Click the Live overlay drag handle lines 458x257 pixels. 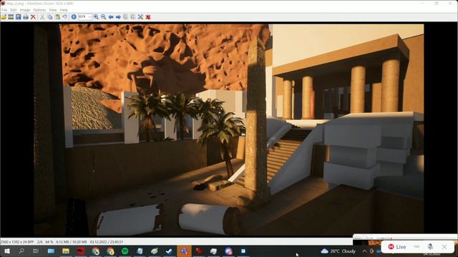pos(416,247)
